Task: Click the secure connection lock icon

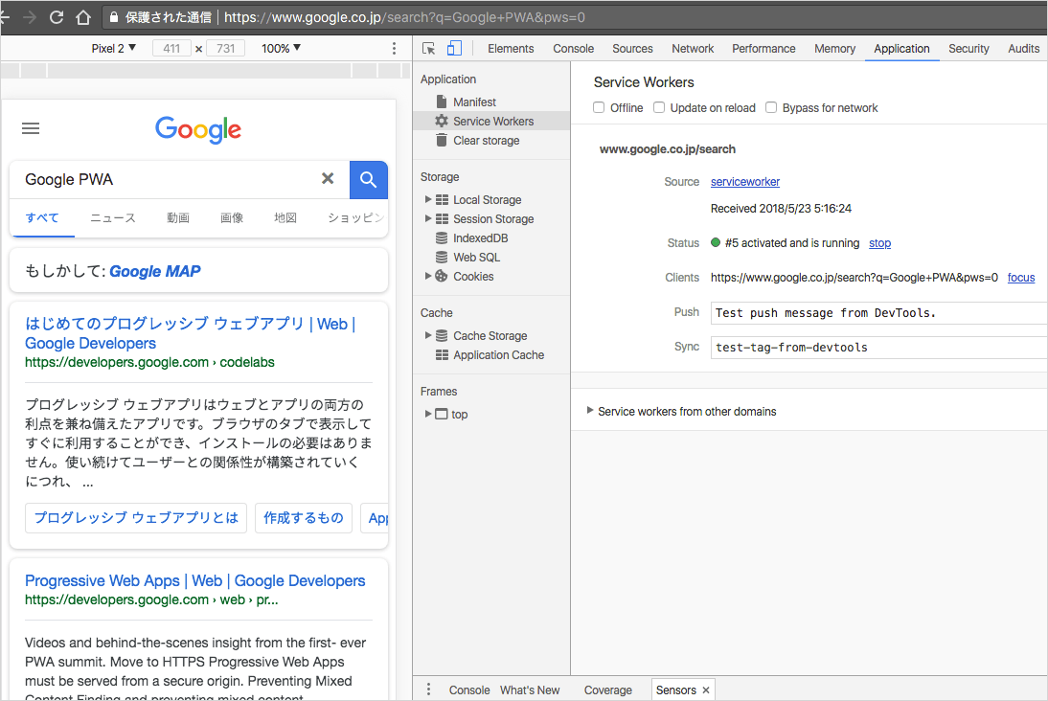Action: pyautogui.click(x=114, y=17)
